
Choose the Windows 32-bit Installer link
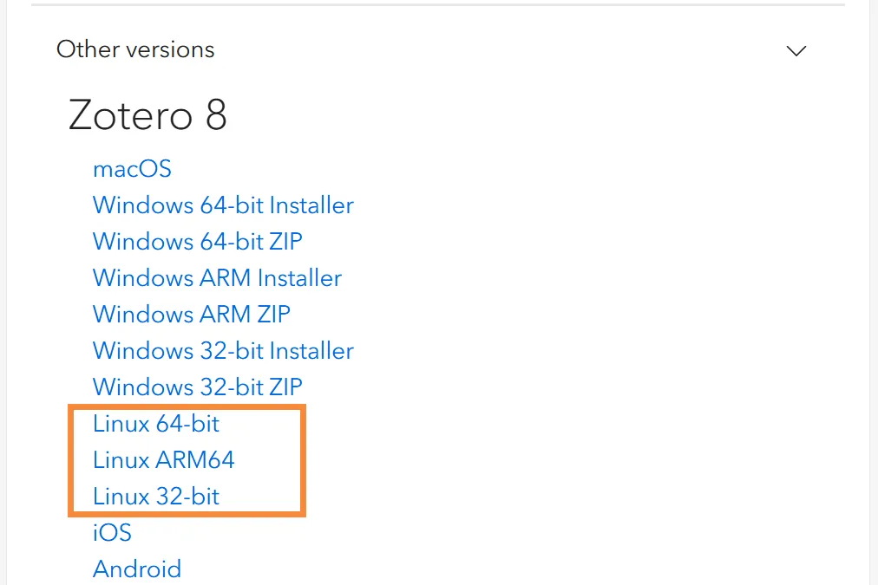click(223, 351)
